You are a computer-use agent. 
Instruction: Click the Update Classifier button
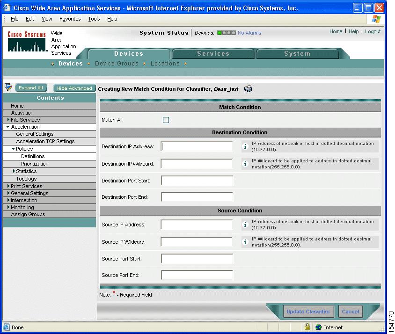pos(308,312)
